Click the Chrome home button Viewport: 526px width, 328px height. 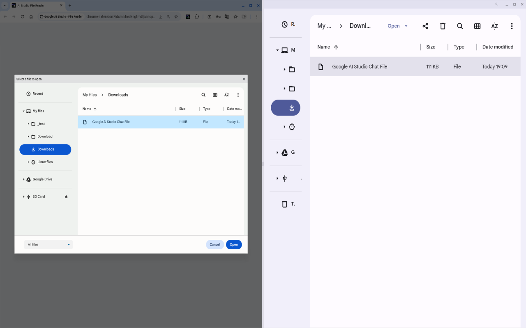tap(31, 17)
